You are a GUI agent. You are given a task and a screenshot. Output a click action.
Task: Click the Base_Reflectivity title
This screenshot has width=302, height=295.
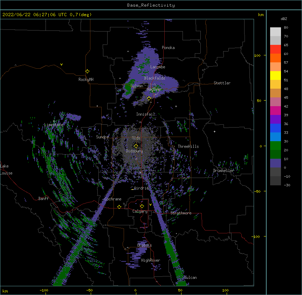pyautogui.click(x=151, y=5)
